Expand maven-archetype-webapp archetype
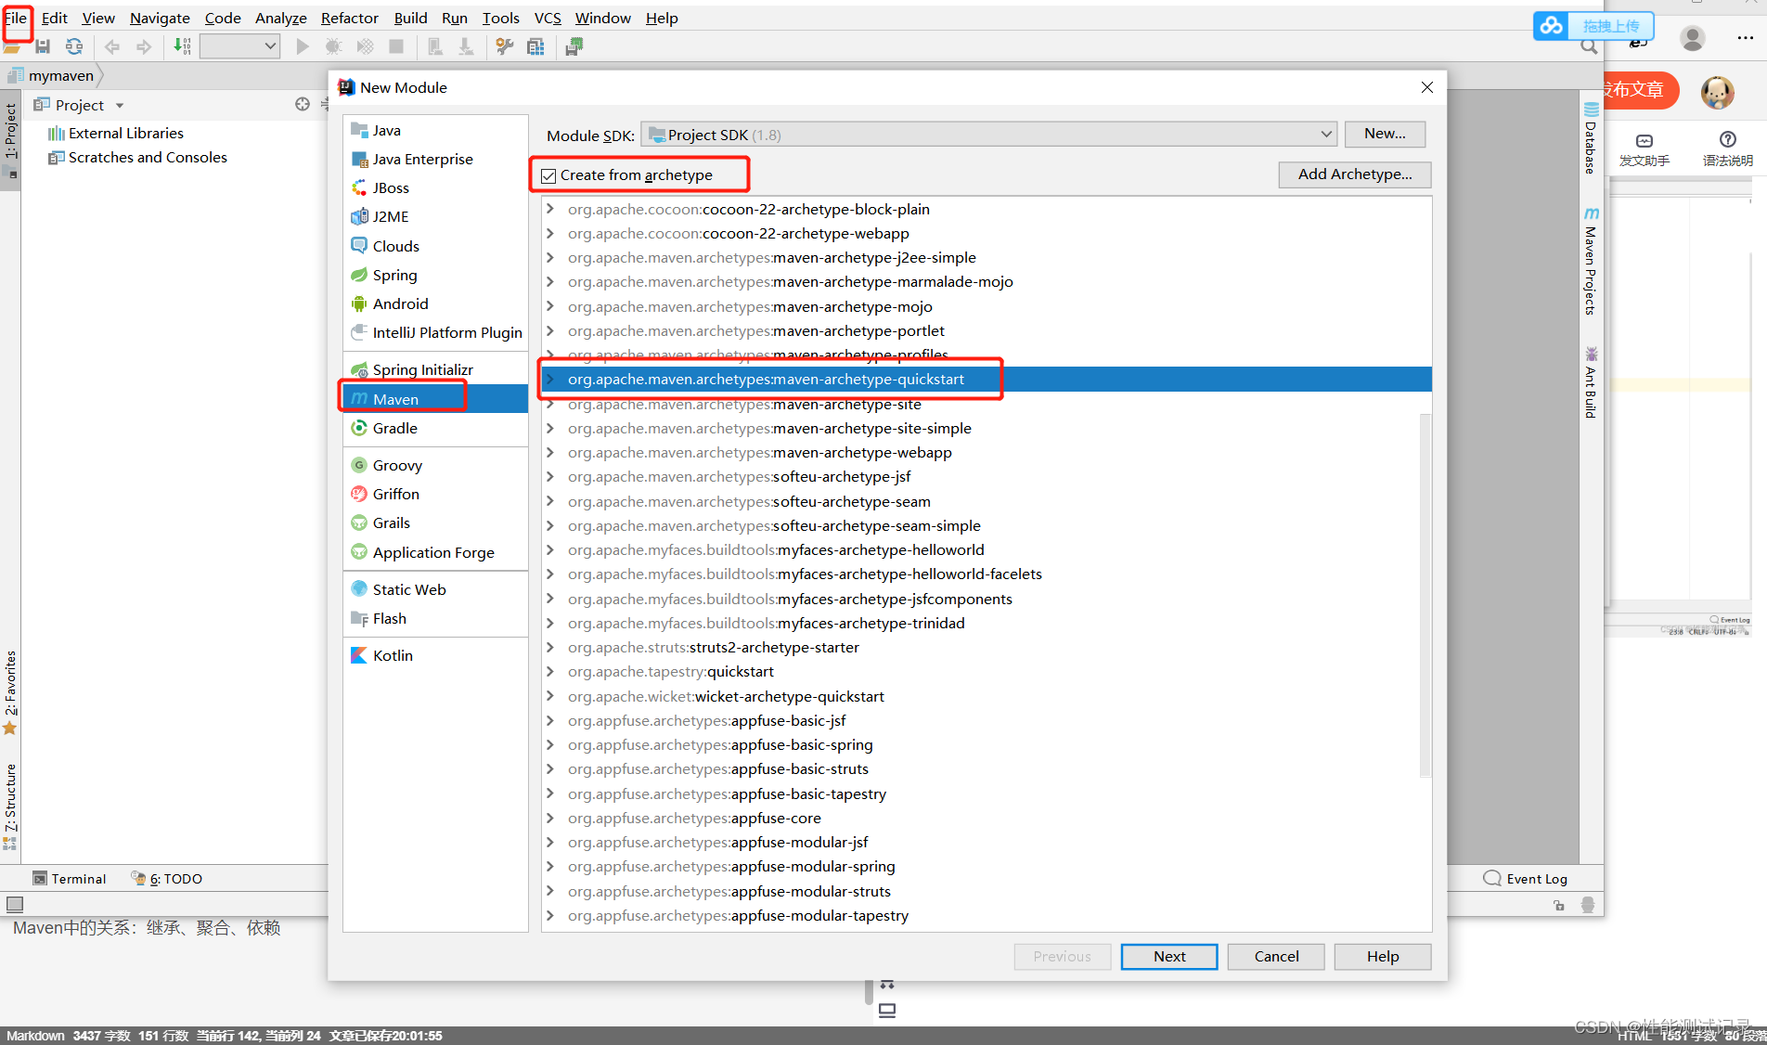The width and height of the screenshot is (1767, 1045). [x=549, y=452]
